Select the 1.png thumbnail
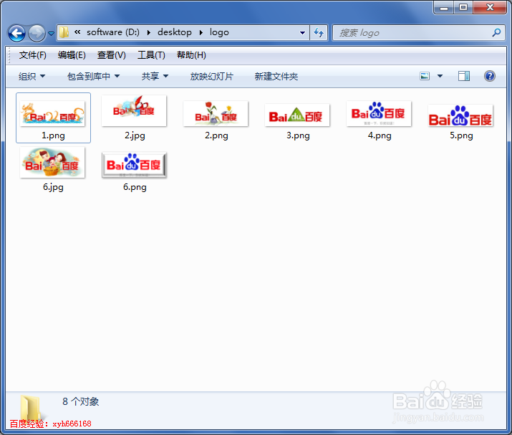512x435 pixels. tap(52, 113)
